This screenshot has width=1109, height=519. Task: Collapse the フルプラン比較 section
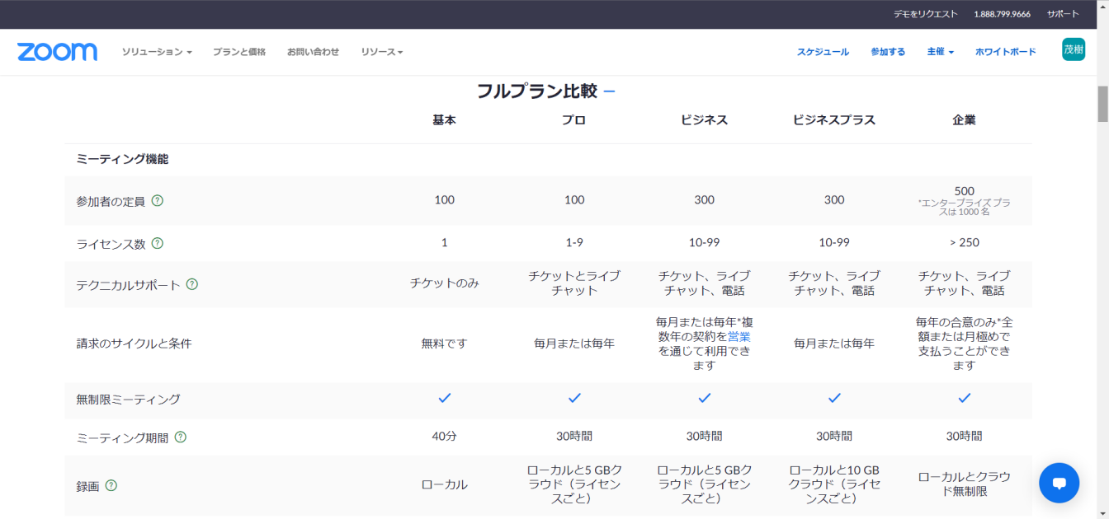pyautogui.click(x=610, y=91)
